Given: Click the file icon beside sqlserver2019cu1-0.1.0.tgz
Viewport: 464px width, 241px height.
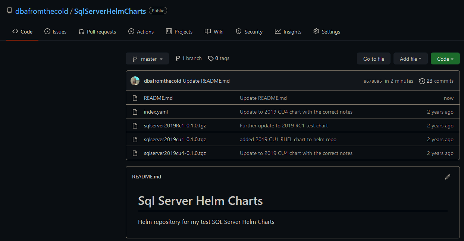Looking at the screenshot, I should click(135, 139).
